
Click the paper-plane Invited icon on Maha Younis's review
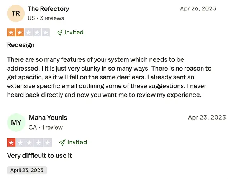coord(62,143)
